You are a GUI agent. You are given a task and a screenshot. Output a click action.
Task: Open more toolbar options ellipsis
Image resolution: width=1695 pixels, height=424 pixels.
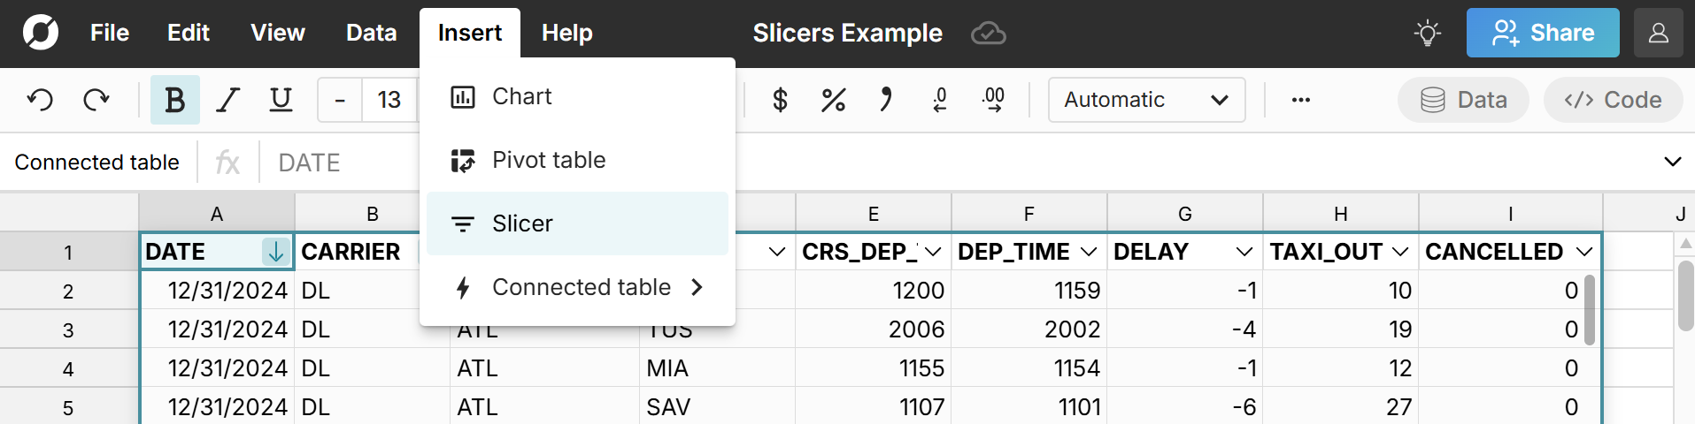coord(1300,100)
